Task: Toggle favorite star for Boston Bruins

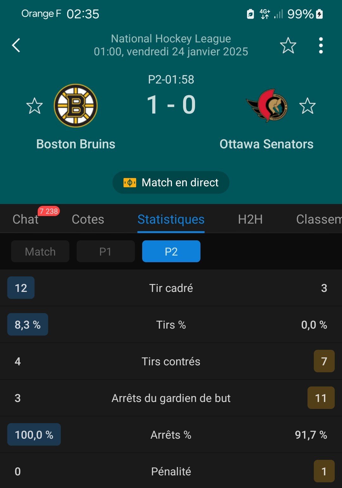Action: pos(35,106)
